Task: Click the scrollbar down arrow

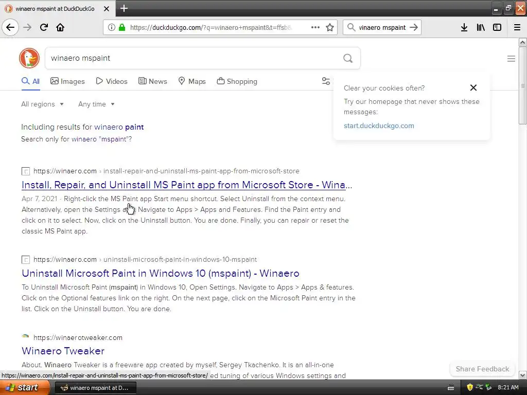Action: tap(522, 375)
